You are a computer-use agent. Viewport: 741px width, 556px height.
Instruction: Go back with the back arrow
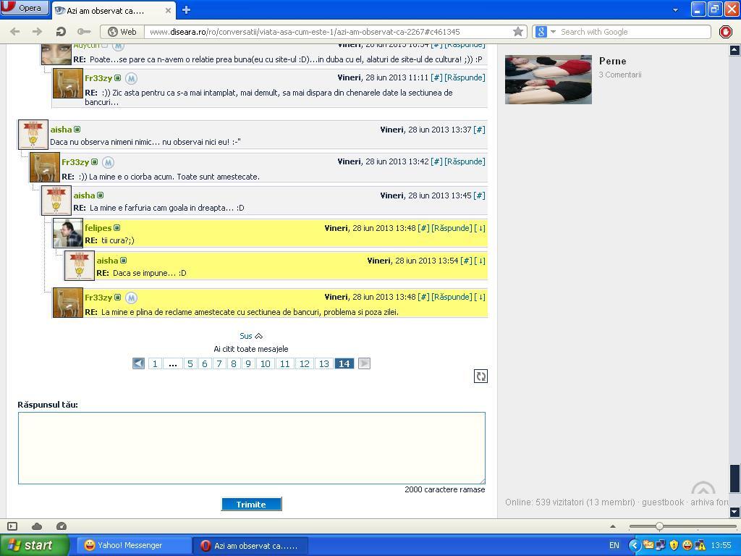click(x=14, y=32)
